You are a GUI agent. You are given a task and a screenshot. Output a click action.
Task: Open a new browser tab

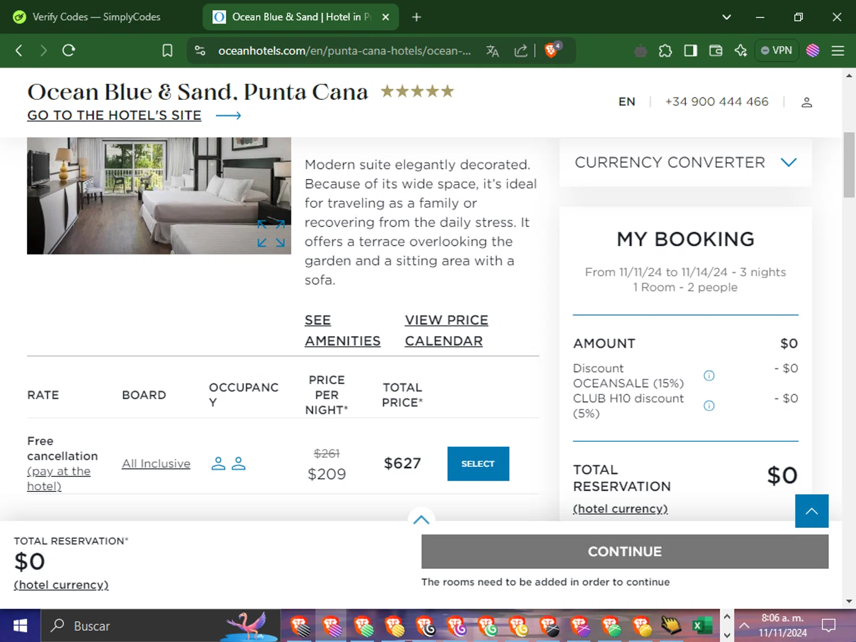coord(417,17)
